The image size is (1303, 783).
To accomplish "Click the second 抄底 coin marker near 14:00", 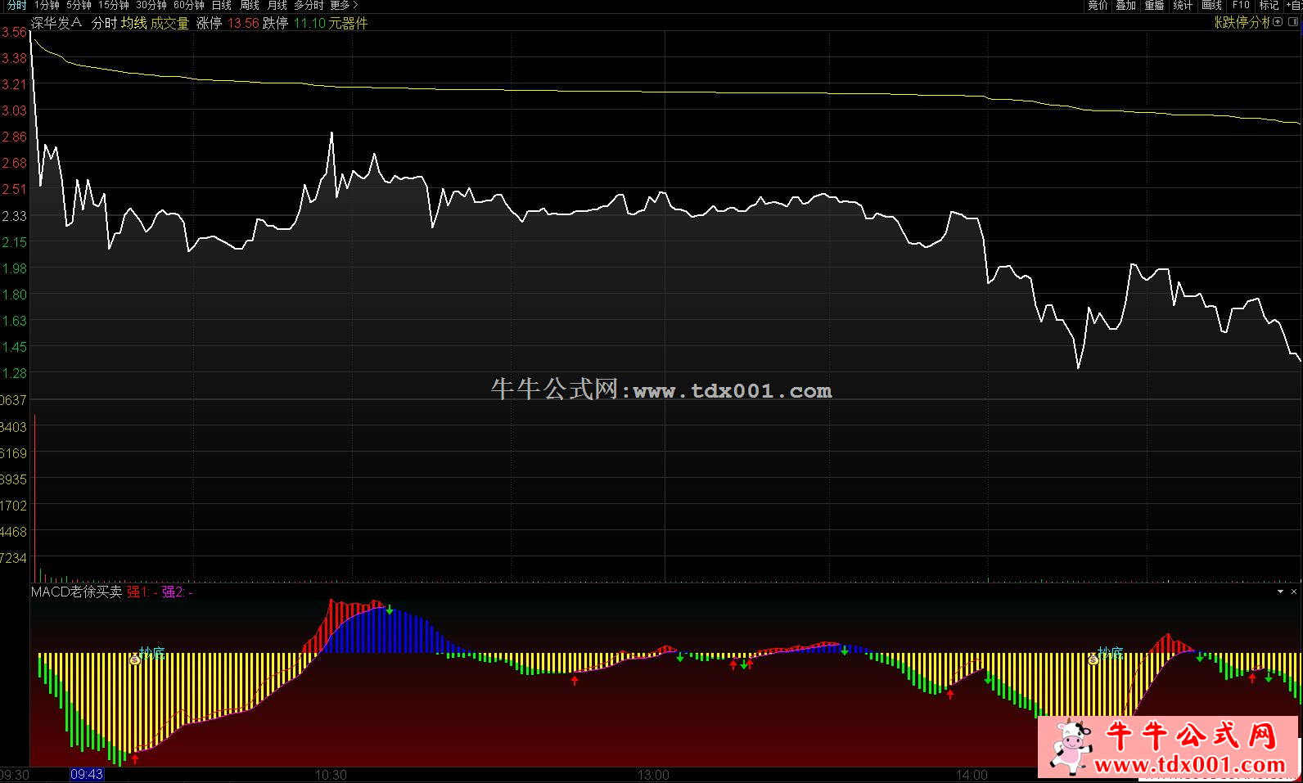I will pyautogui.click(x=1093, y=659).
